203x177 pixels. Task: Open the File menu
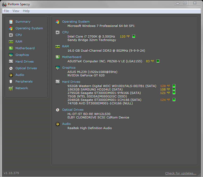[6, 11]
